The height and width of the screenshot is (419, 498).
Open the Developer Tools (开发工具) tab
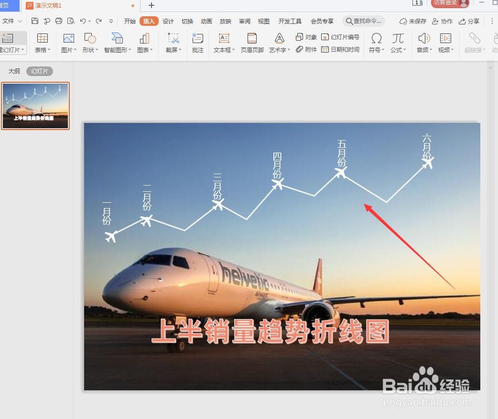(x=290, y=22)
